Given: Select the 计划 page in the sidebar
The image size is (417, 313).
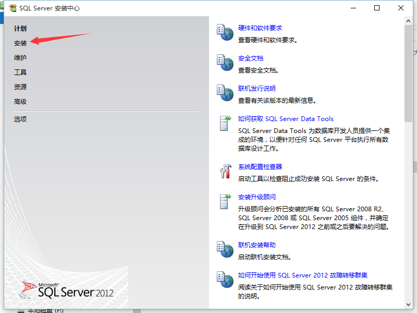Looking at the screenshot, I should 20,29.
